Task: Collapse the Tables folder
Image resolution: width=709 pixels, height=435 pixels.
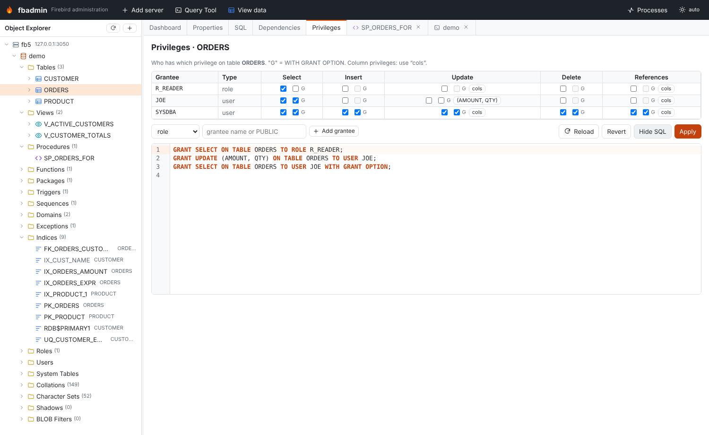Action: (x=22, y=67)
